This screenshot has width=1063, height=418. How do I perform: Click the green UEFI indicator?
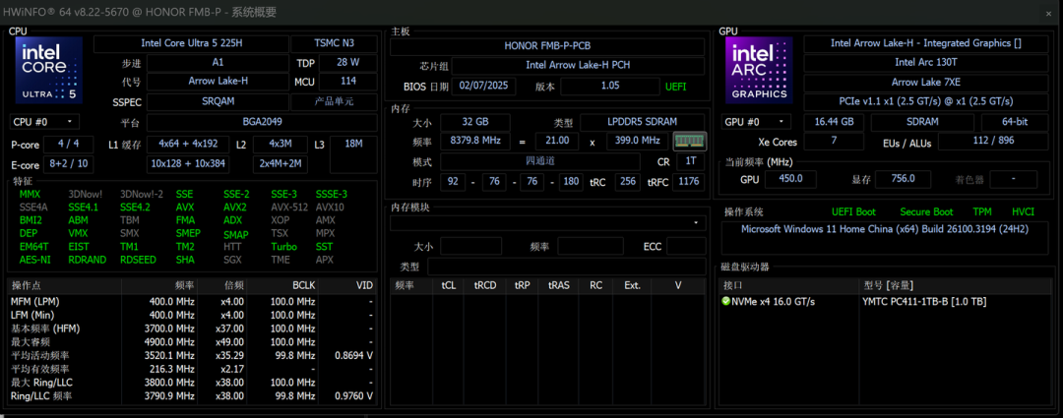pos(676,87)
